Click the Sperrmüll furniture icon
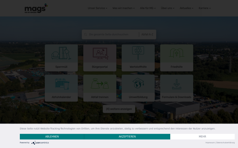This screenshot has width=238, height=148. click(61, 53)
